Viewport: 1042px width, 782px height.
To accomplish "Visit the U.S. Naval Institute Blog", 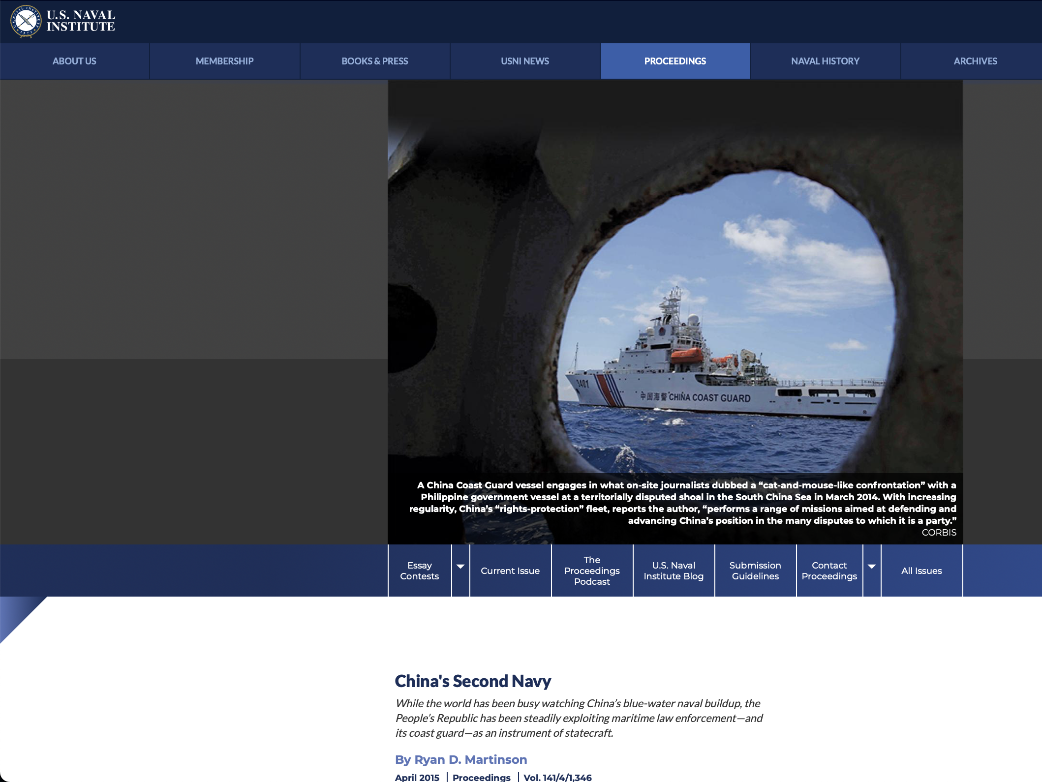I will click(x=674, y=571).
